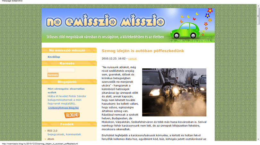Open the Hiába írt levelet Pintér Sándor excerpt
Viewport: 260px width, 145px height.
point(67,100)
